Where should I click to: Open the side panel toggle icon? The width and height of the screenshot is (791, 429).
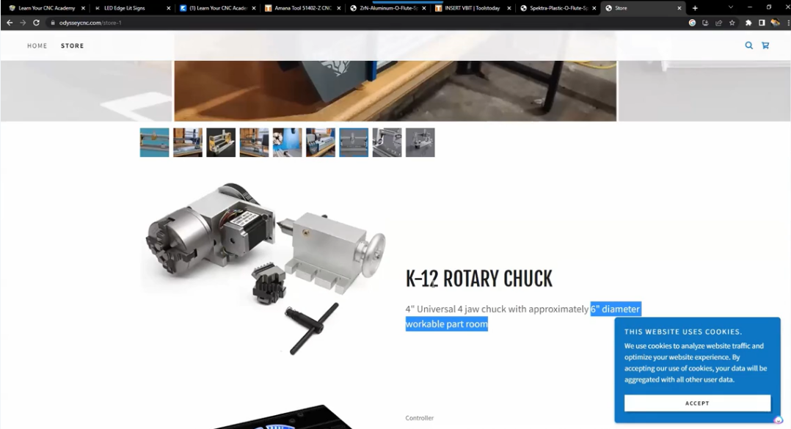click(762, 23)
